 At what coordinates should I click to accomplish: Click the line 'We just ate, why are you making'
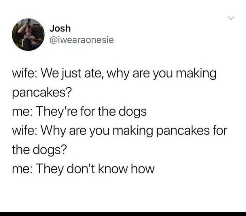point(129,74)
